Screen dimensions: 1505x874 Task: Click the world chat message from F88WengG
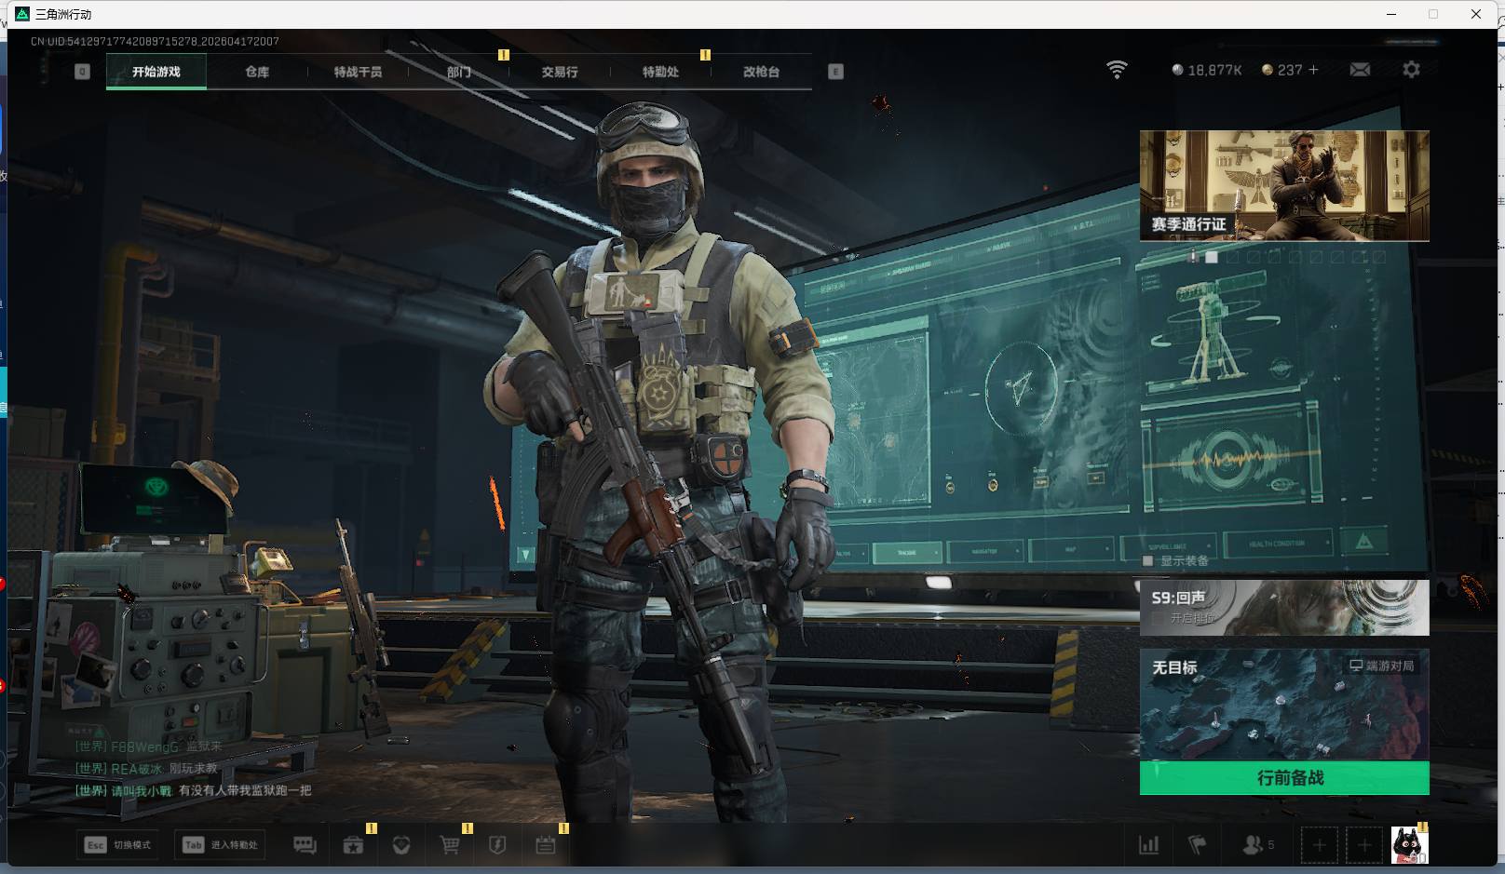pyautogui.click(x=148, y=746)
